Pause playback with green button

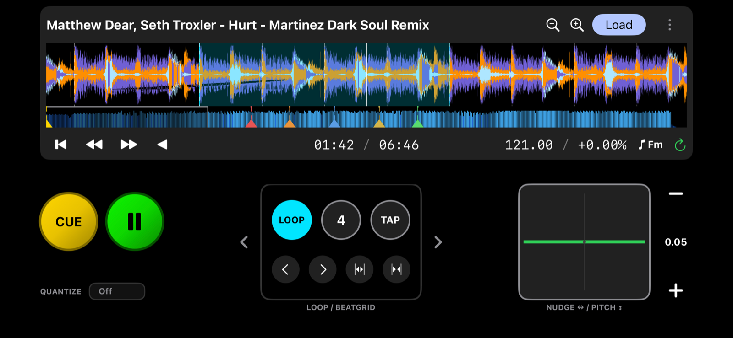(x=135, y=221)
